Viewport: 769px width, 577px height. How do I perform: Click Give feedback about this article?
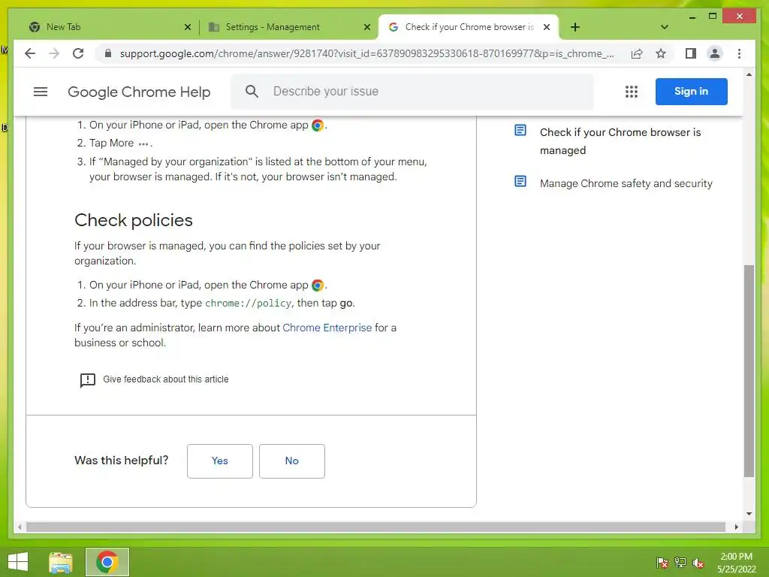(166, 379)
